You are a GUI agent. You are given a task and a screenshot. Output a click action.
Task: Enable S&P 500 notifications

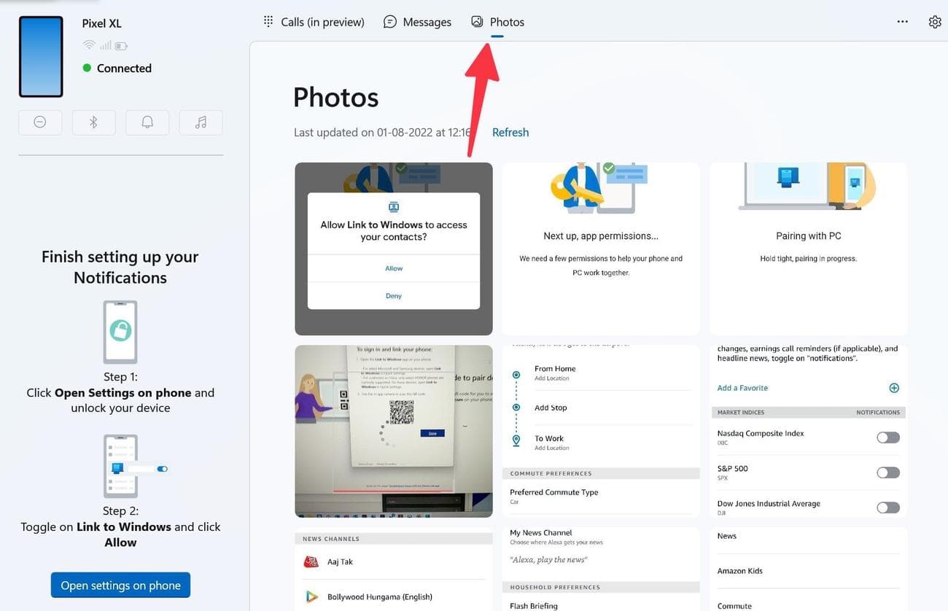[x=887, y=472]
